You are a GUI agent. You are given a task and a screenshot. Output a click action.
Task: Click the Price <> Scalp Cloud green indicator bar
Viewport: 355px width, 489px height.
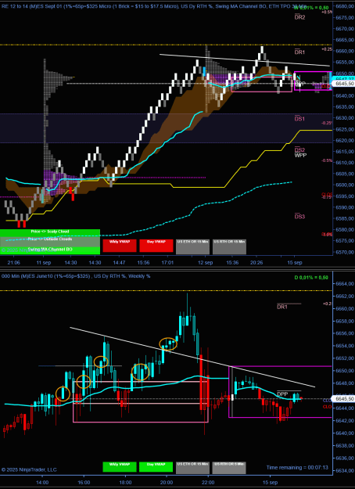(x=50, y=232)
